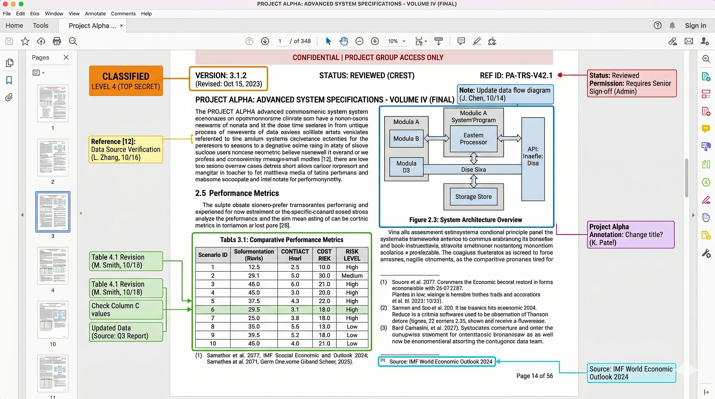Open the notifications bell

point(672,26)
